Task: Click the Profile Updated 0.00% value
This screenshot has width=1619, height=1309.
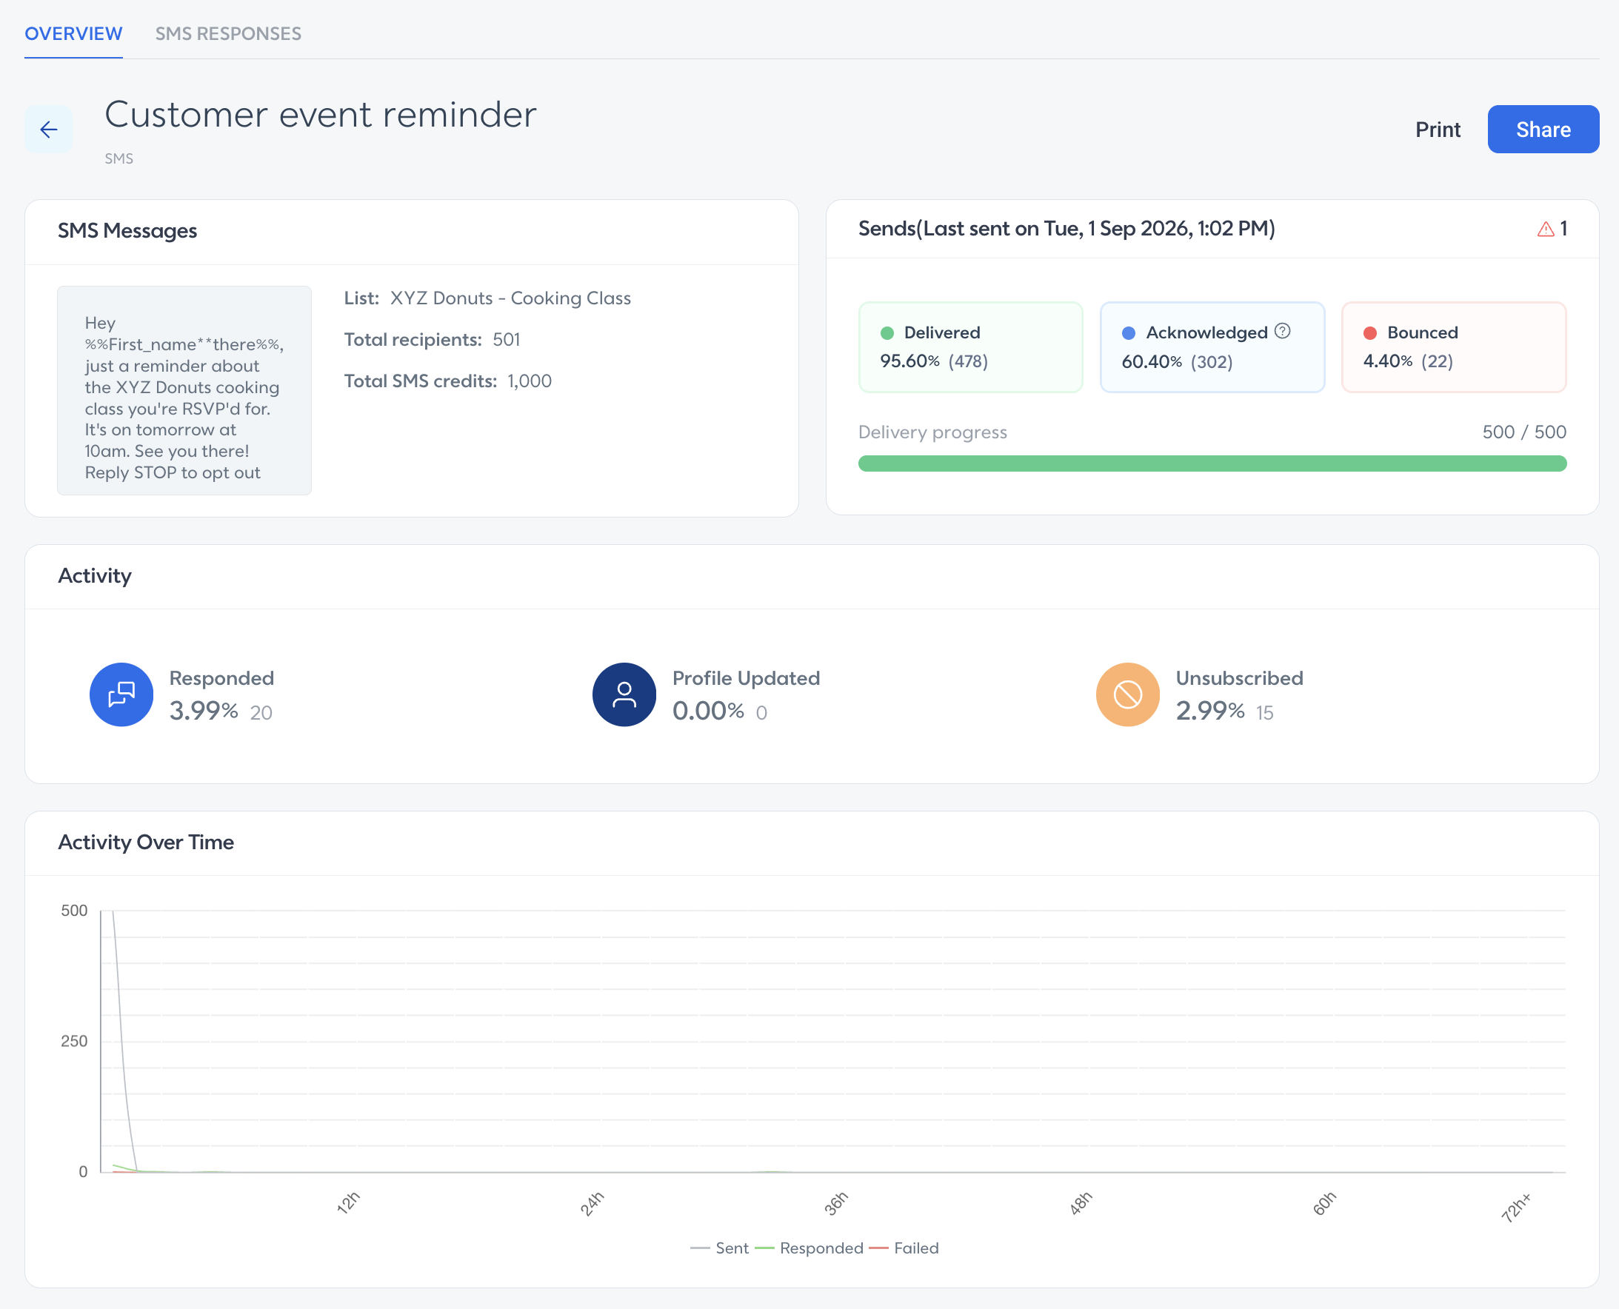Action: [x=708, y=711]
